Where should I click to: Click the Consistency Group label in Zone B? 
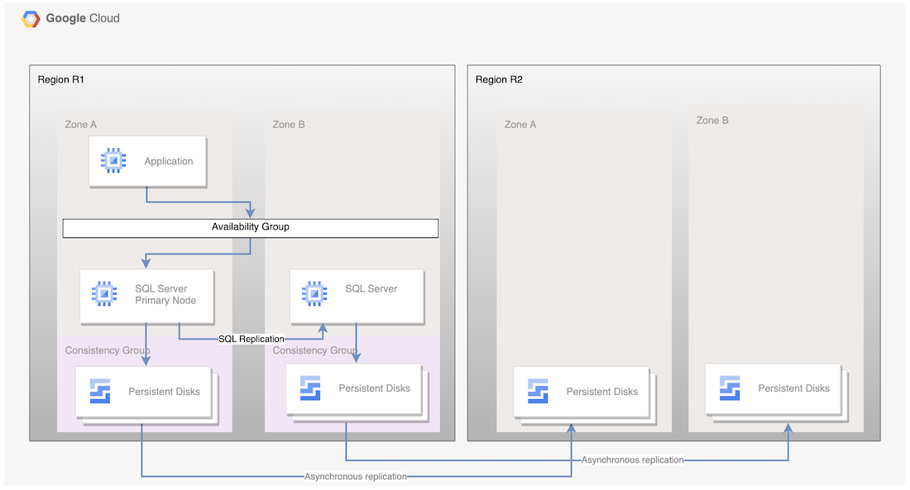(x=315, y=350)
